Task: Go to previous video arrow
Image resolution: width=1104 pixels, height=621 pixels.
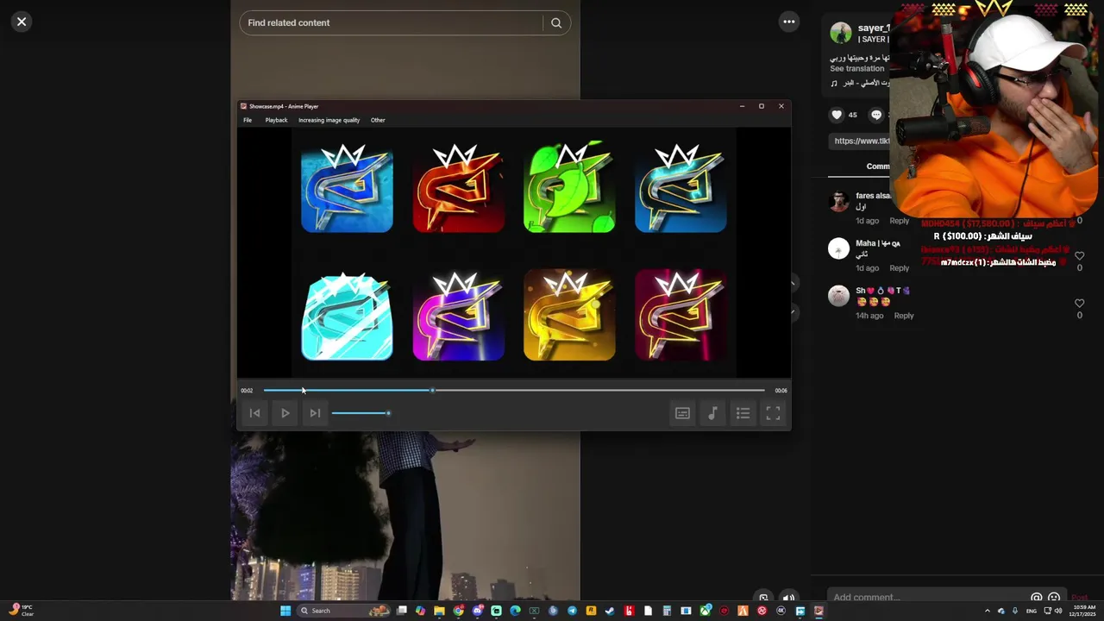Action: [793, 283]
